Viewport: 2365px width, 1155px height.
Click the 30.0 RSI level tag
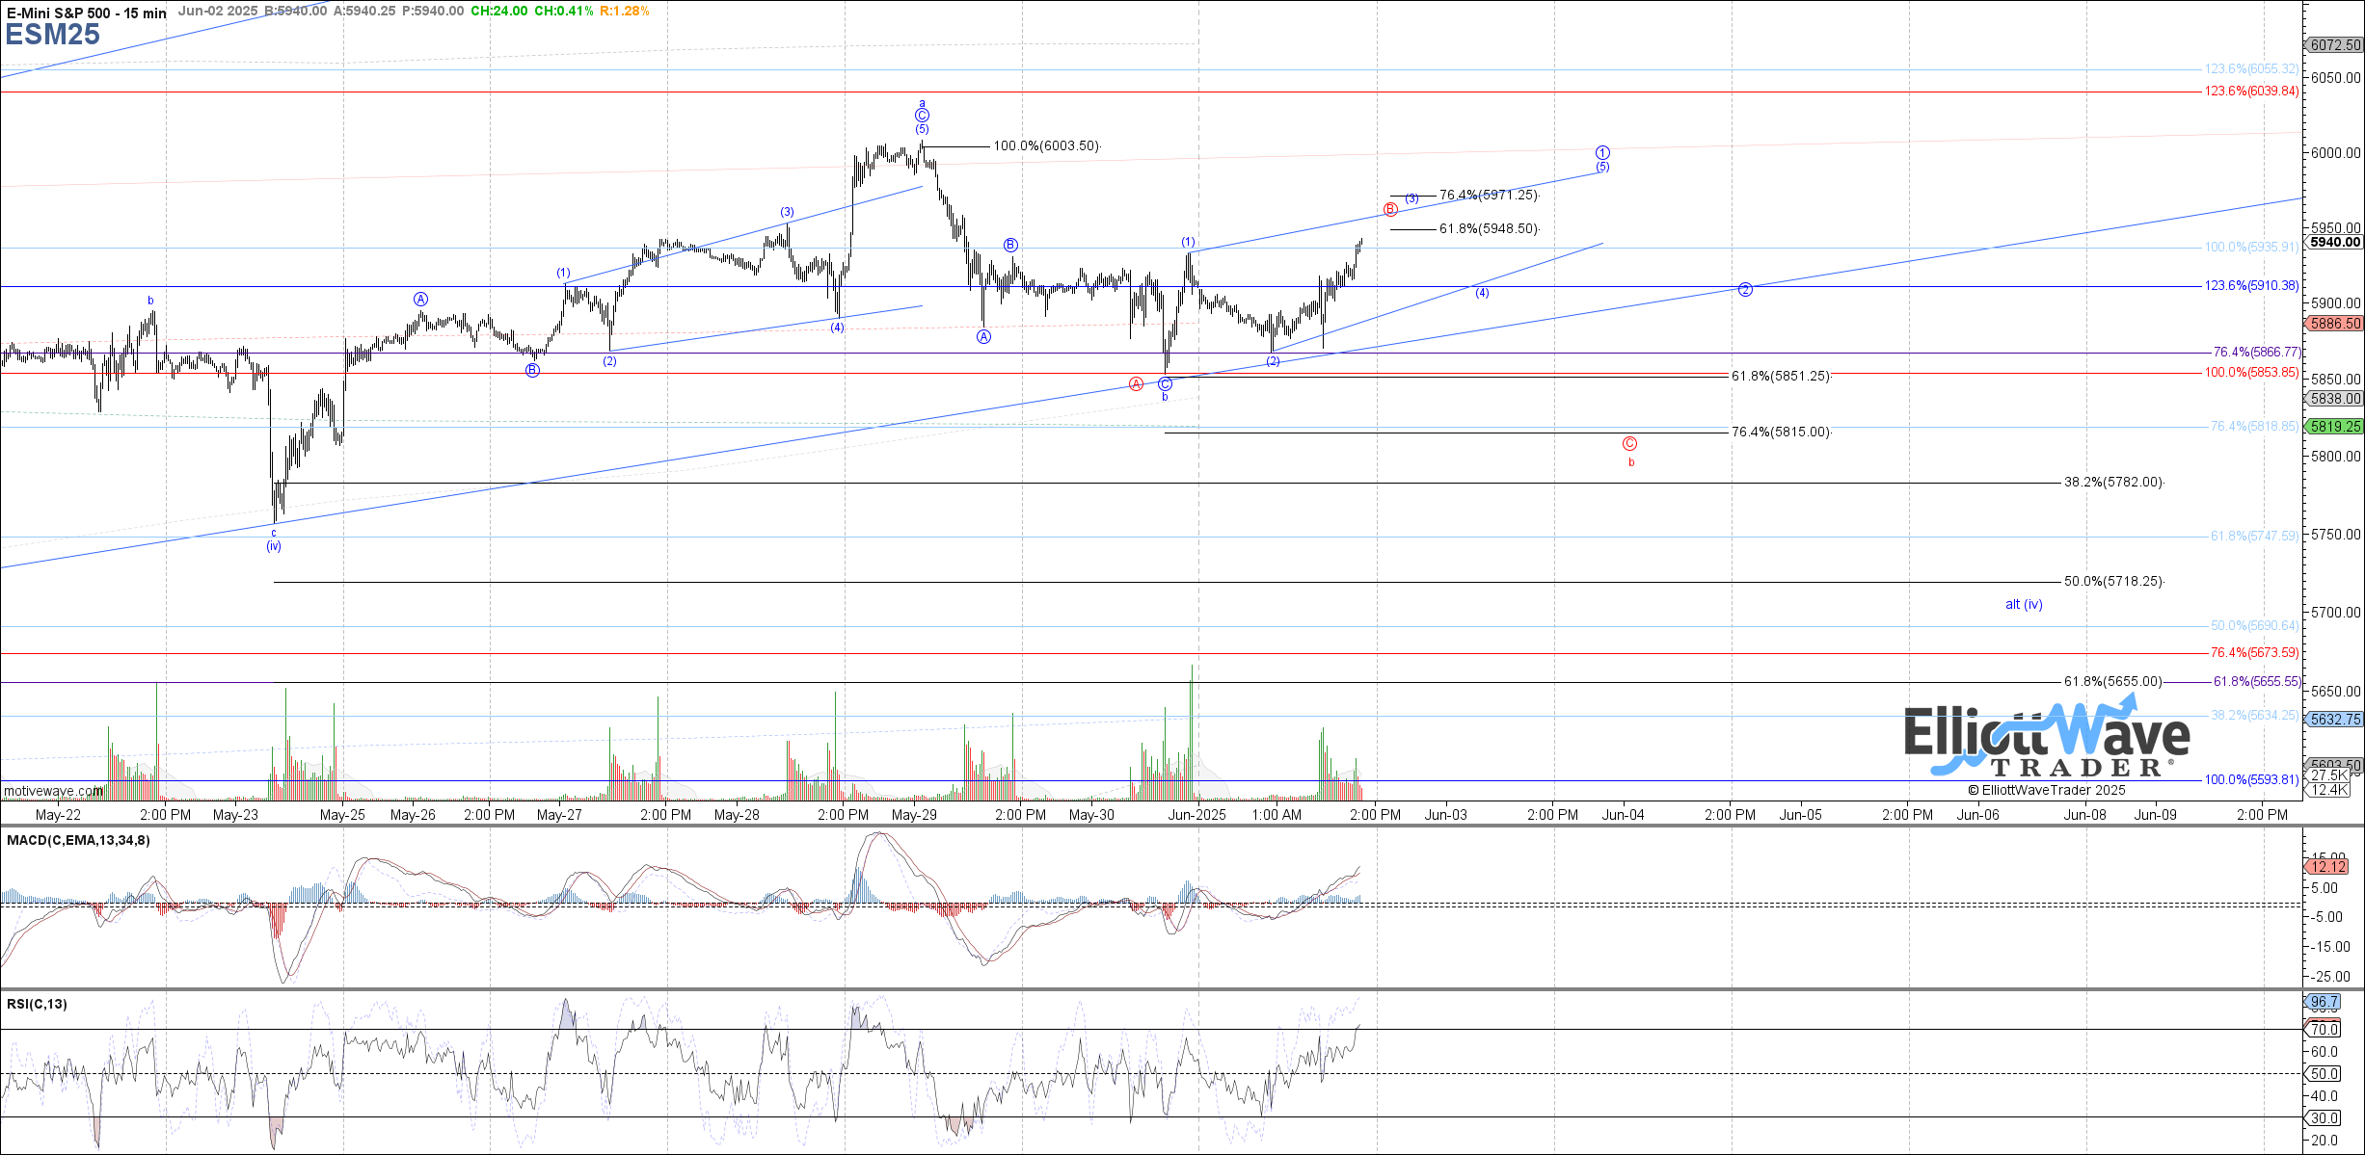point(2325,1118)
